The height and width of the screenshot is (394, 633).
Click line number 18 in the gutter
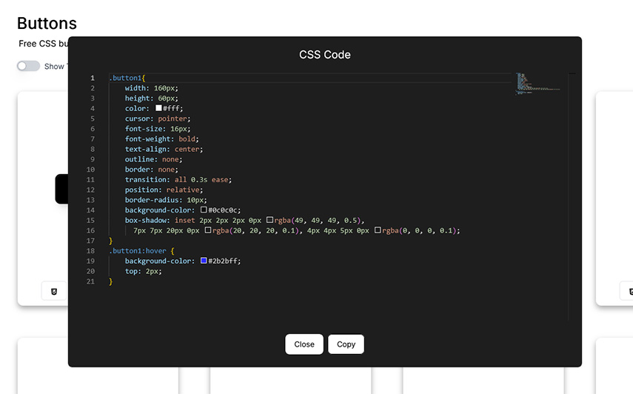coord(90,251)
